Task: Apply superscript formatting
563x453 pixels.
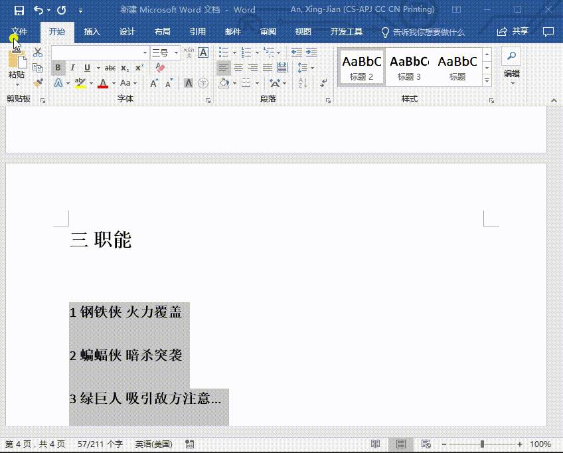Action: tap(138, 67)
